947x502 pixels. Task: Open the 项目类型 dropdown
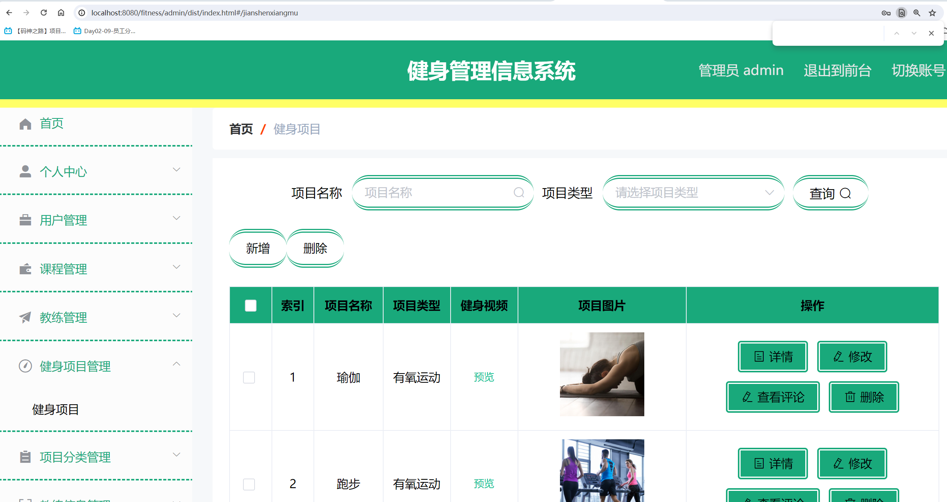pyautogui.click(x=692, y=193)
